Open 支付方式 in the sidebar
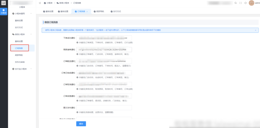260x128 pixels. click(x=19, y=27)
